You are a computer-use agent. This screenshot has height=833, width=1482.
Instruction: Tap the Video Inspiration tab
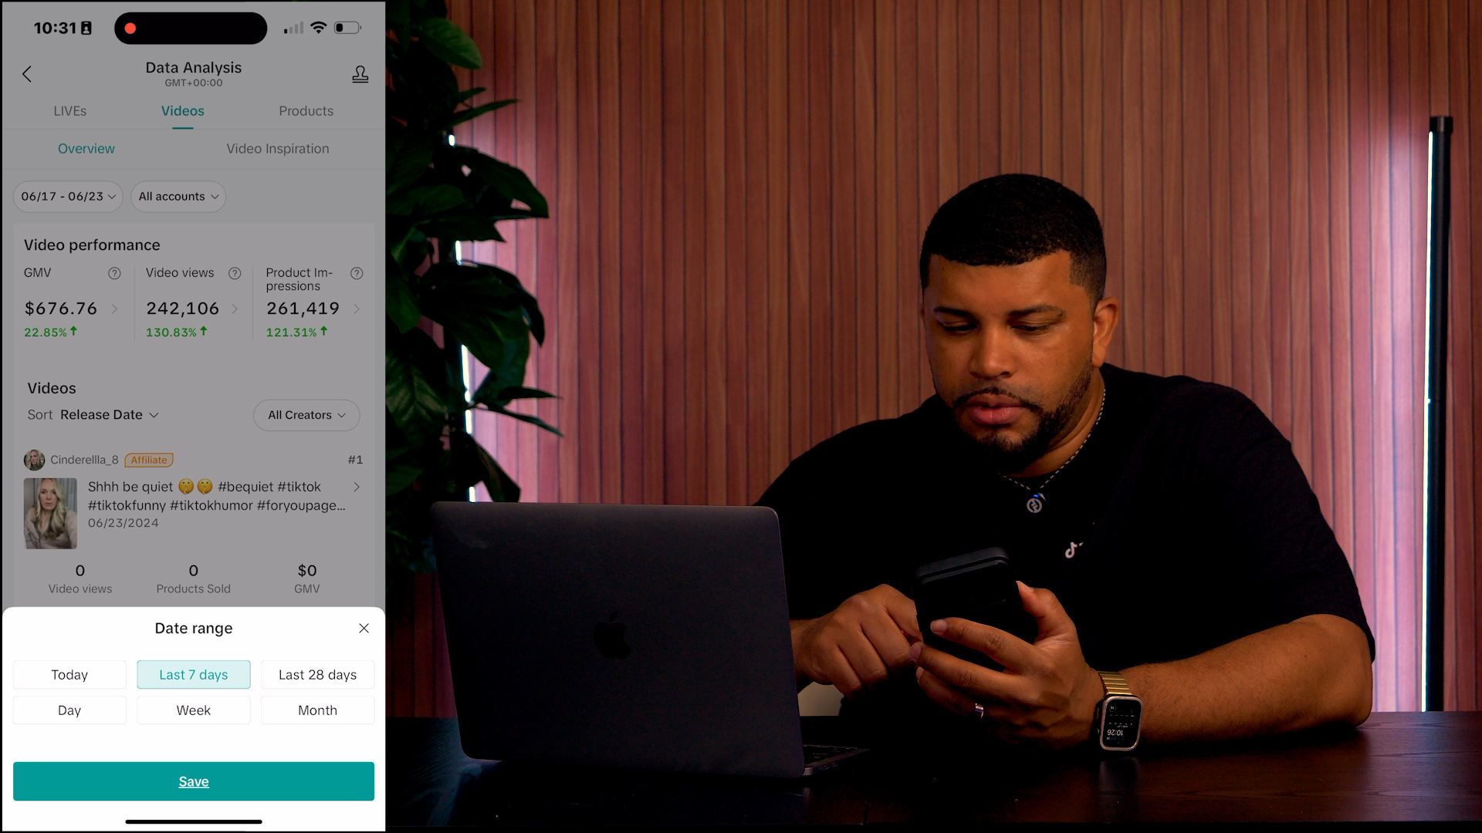click(278, 147)
